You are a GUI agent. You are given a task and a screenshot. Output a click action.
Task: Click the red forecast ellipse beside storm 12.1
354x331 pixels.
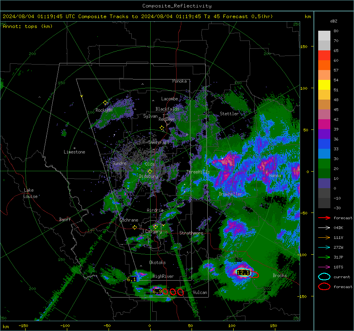[x=254, y=274]
